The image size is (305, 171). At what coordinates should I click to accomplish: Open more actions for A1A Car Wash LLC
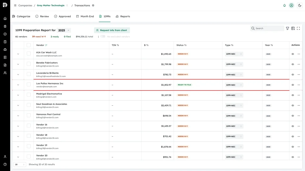(x=299, y=54)
